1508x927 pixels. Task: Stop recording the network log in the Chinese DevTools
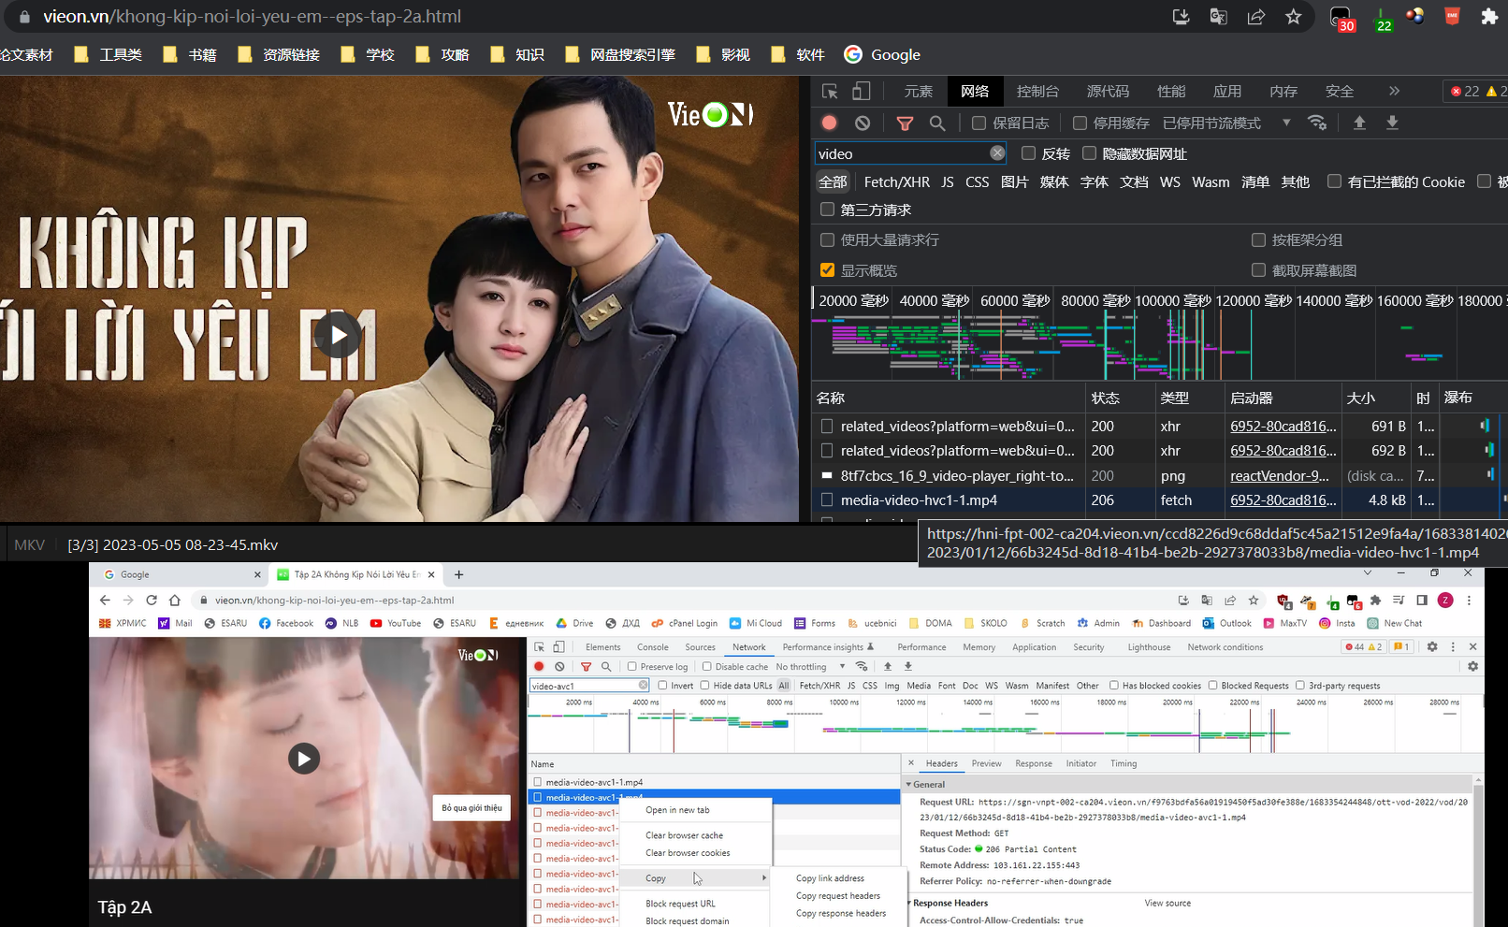pos(829,123)
